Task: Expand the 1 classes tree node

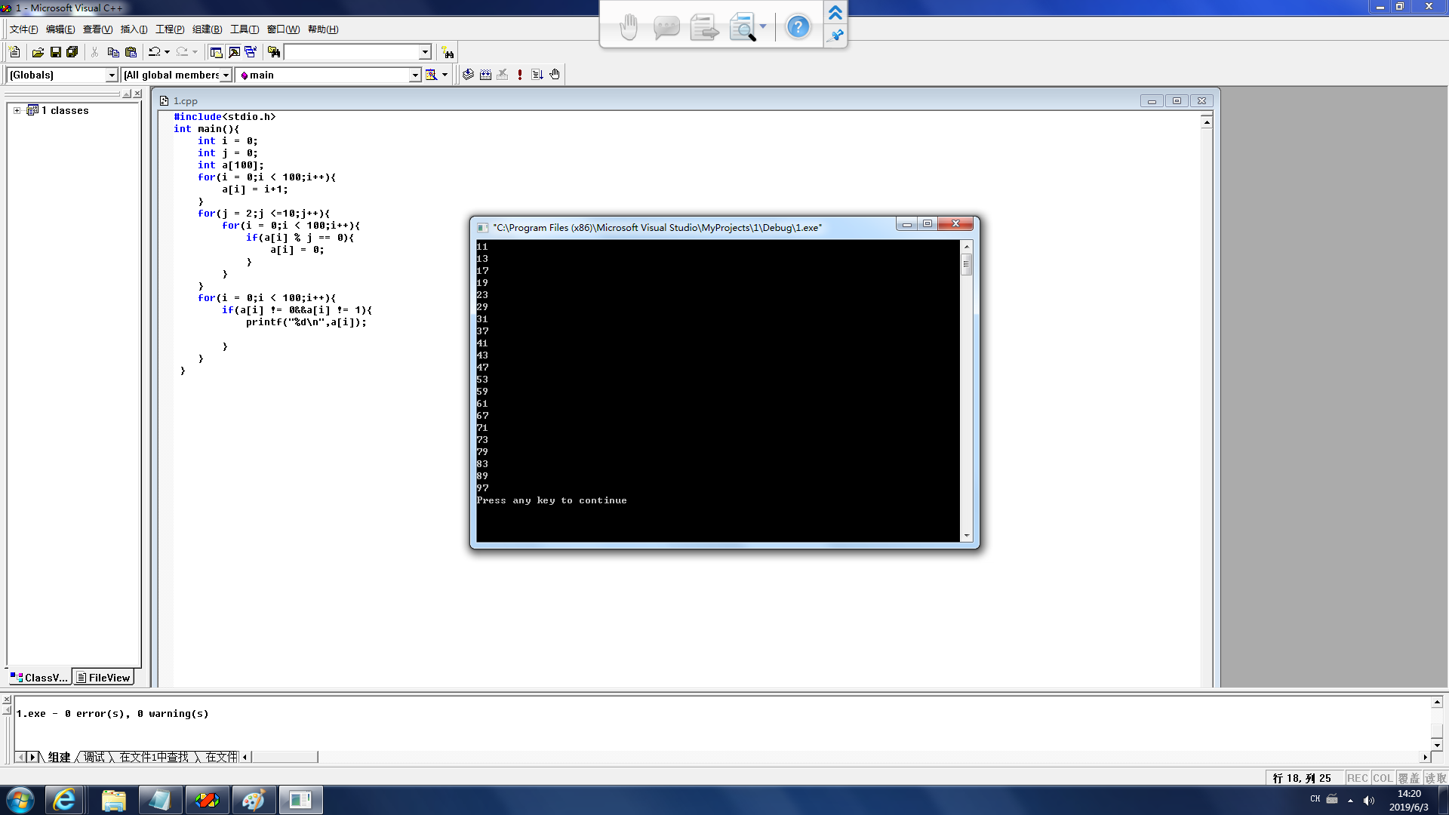Action: coord(17,110)
